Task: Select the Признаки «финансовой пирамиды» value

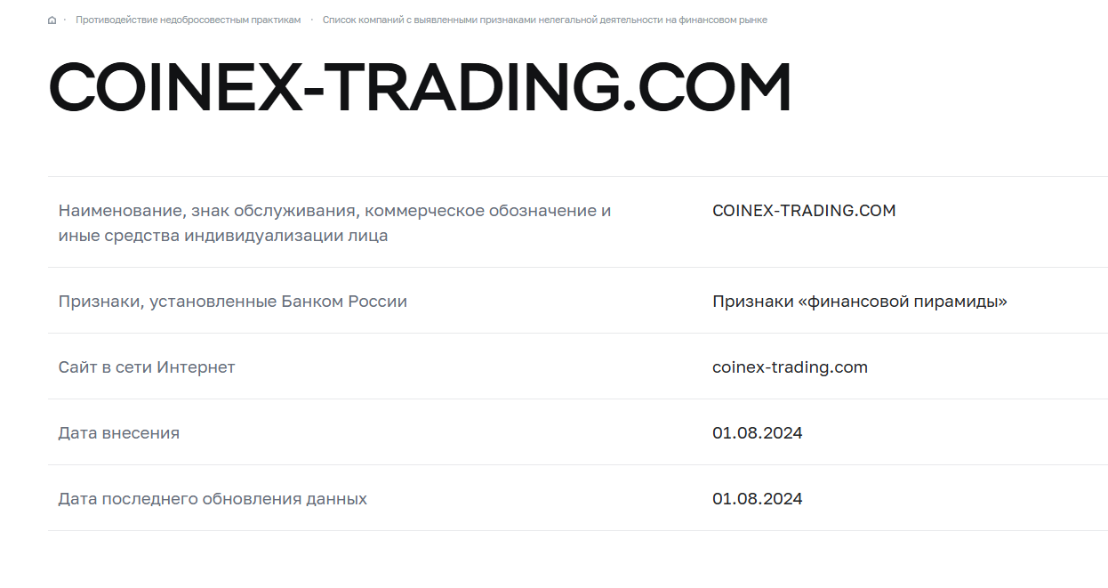Action: (860, 301)
